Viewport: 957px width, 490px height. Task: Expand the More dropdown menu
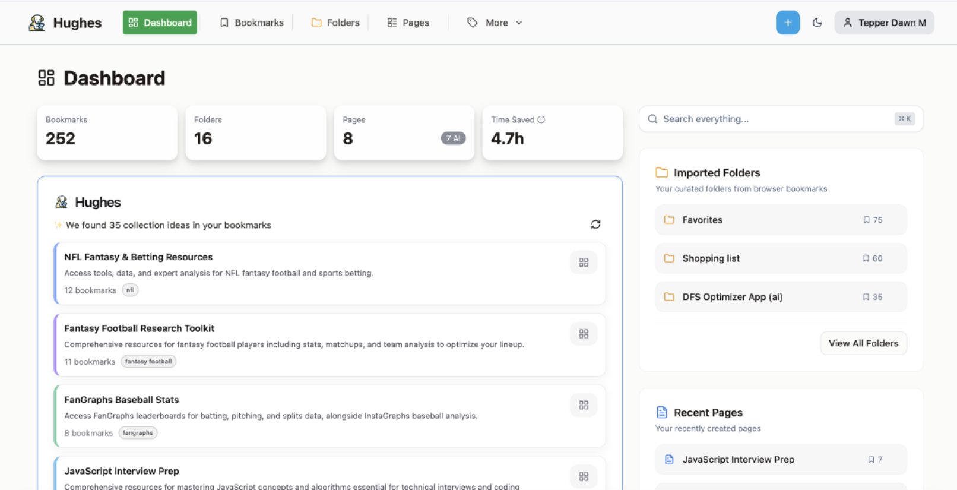point(495,23)
